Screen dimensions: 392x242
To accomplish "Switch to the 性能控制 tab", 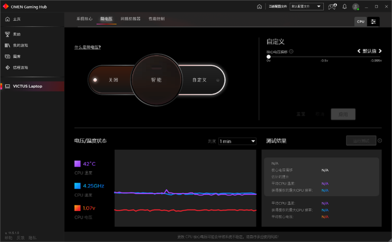I will (x=156, y=19).
